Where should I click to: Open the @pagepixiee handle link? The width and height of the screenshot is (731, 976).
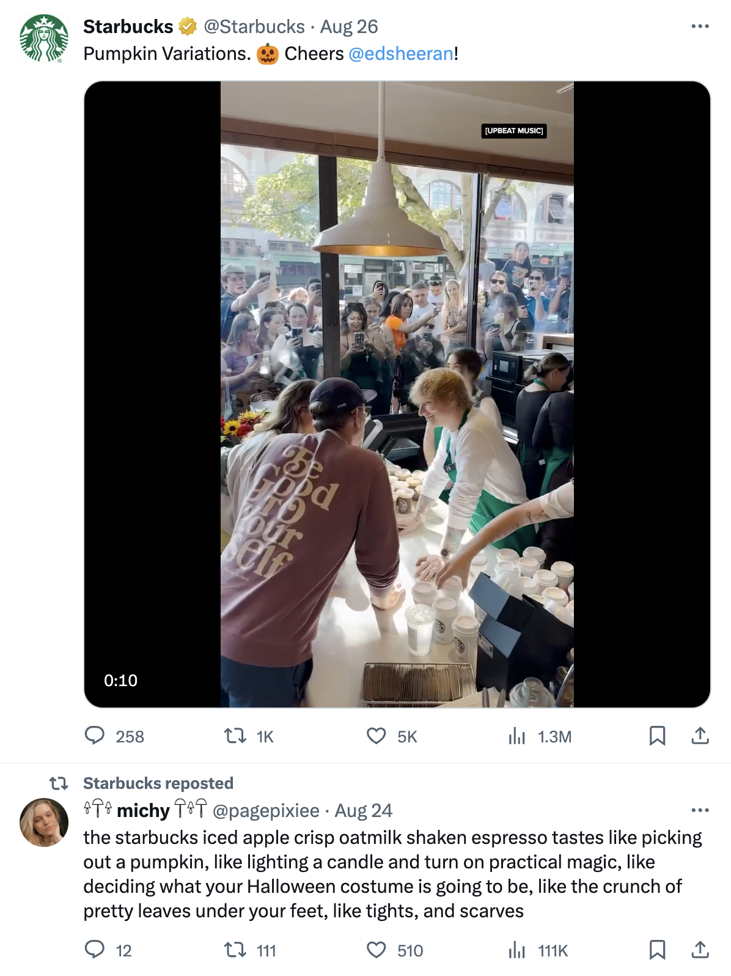pos(266,811)
